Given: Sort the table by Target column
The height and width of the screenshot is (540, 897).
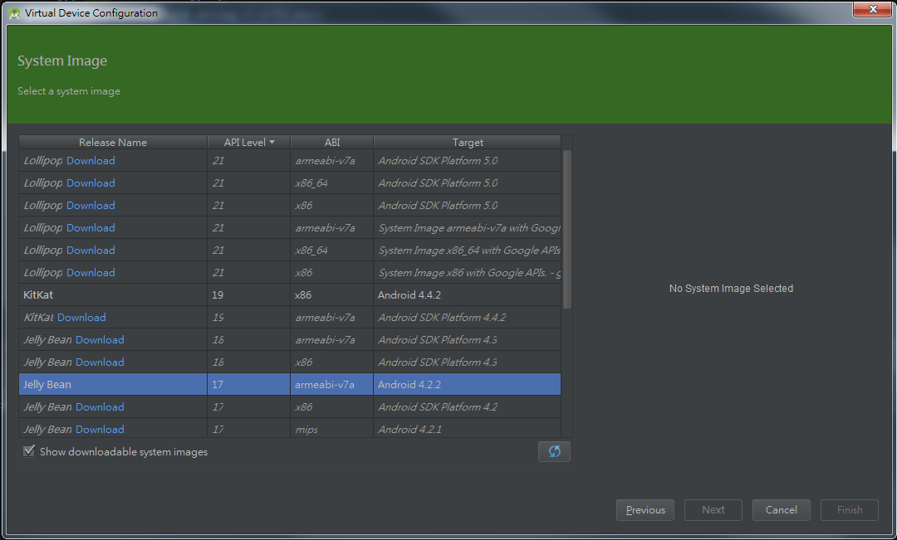Looking at the screenshot, I should point(468,142).
